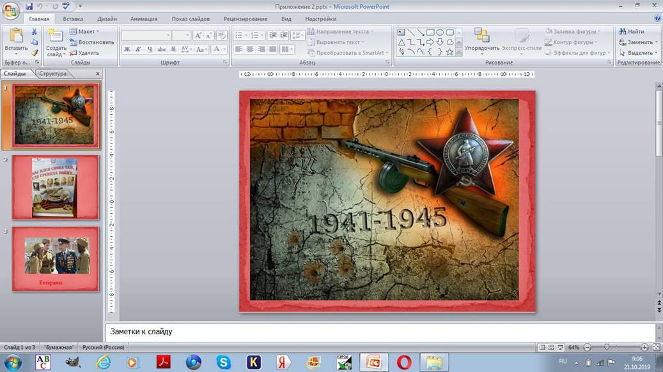Screen dimensions: 663x372
Task: Choose the triangle shape from the gallery
Action: point(402,42)
